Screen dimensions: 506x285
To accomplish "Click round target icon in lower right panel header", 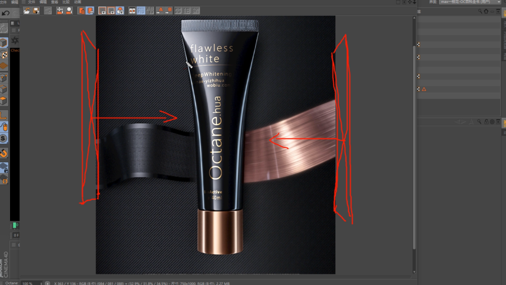I will (492, 122).
